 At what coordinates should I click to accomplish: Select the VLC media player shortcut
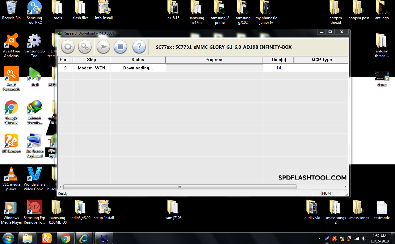[11, 179]
